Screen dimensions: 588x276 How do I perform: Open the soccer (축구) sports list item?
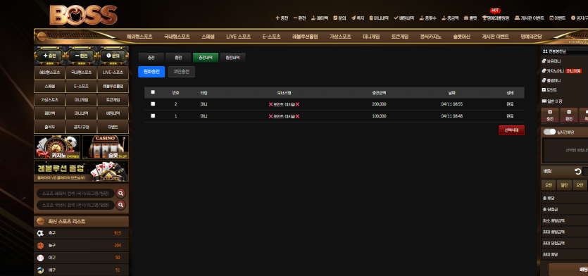click(x=82, y=233)
